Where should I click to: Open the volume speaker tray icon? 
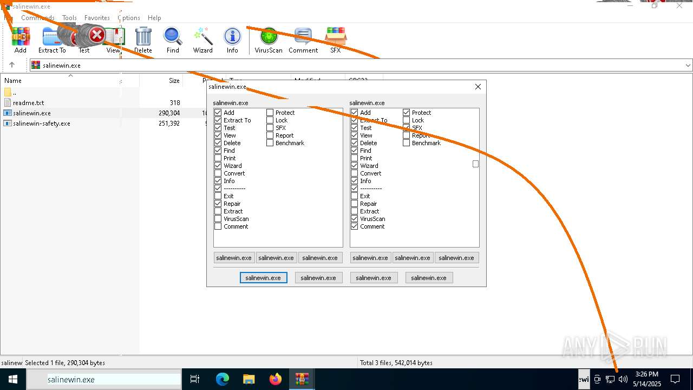tap(623, 379)
